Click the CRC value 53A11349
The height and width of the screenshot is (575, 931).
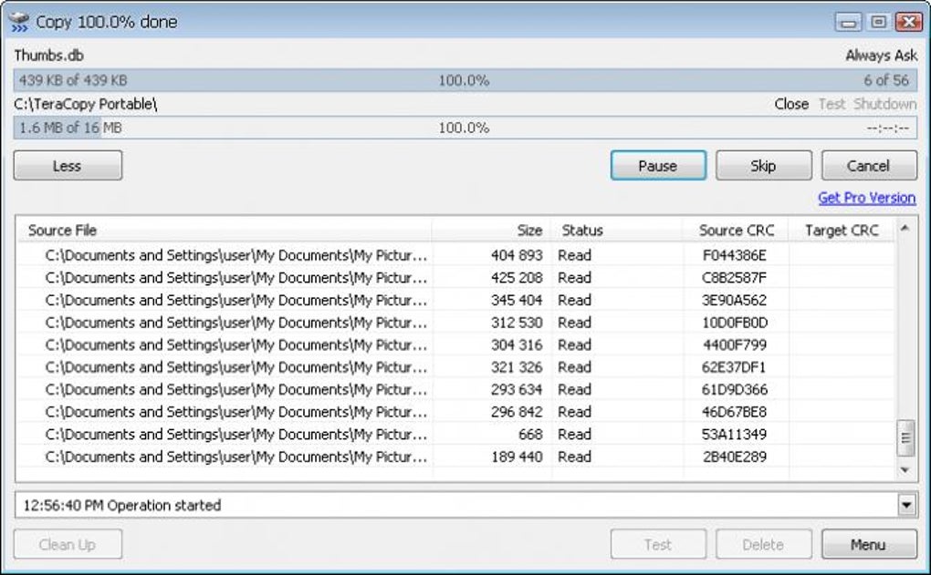[735, 435]
